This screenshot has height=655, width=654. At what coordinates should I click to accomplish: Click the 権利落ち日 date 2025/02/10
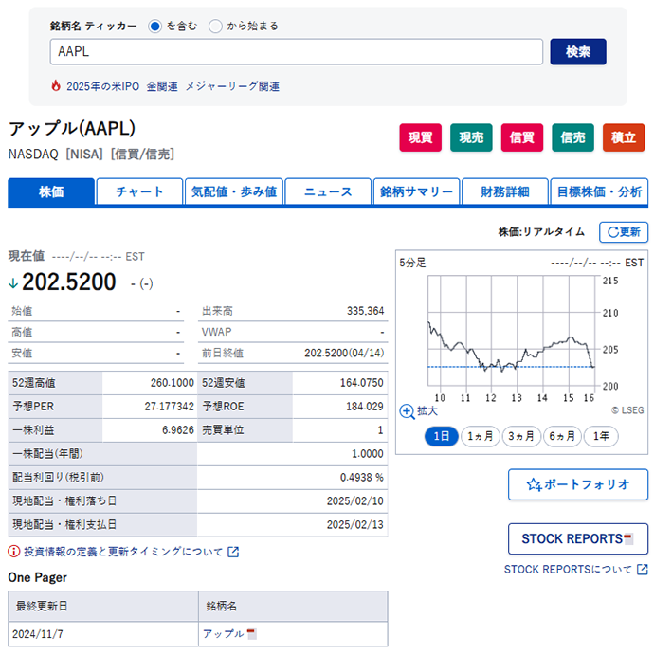(355, 500)
